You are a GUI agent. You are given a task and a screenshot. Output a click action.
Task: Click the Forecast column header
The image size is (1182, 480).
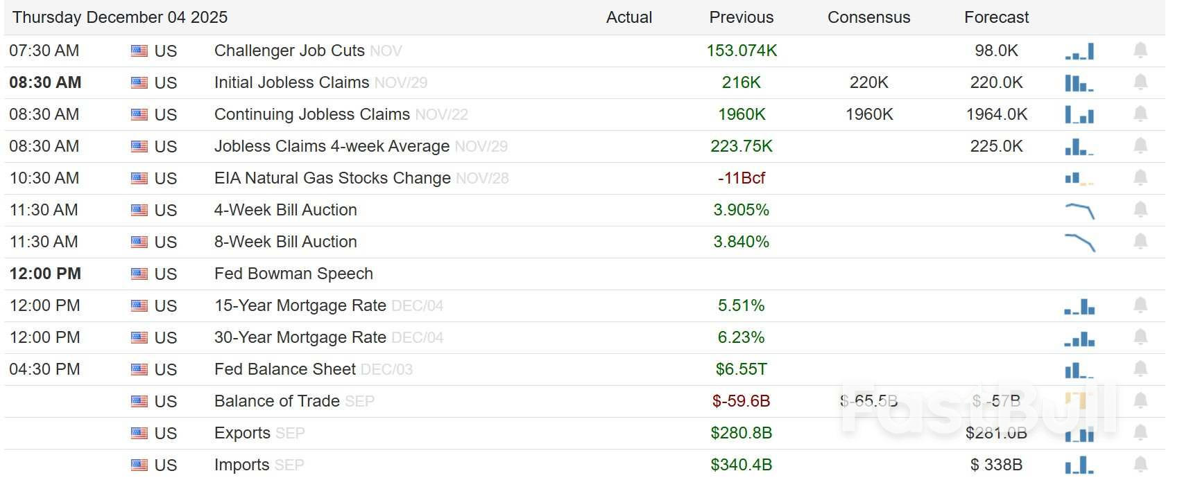[x=996, y=17]
